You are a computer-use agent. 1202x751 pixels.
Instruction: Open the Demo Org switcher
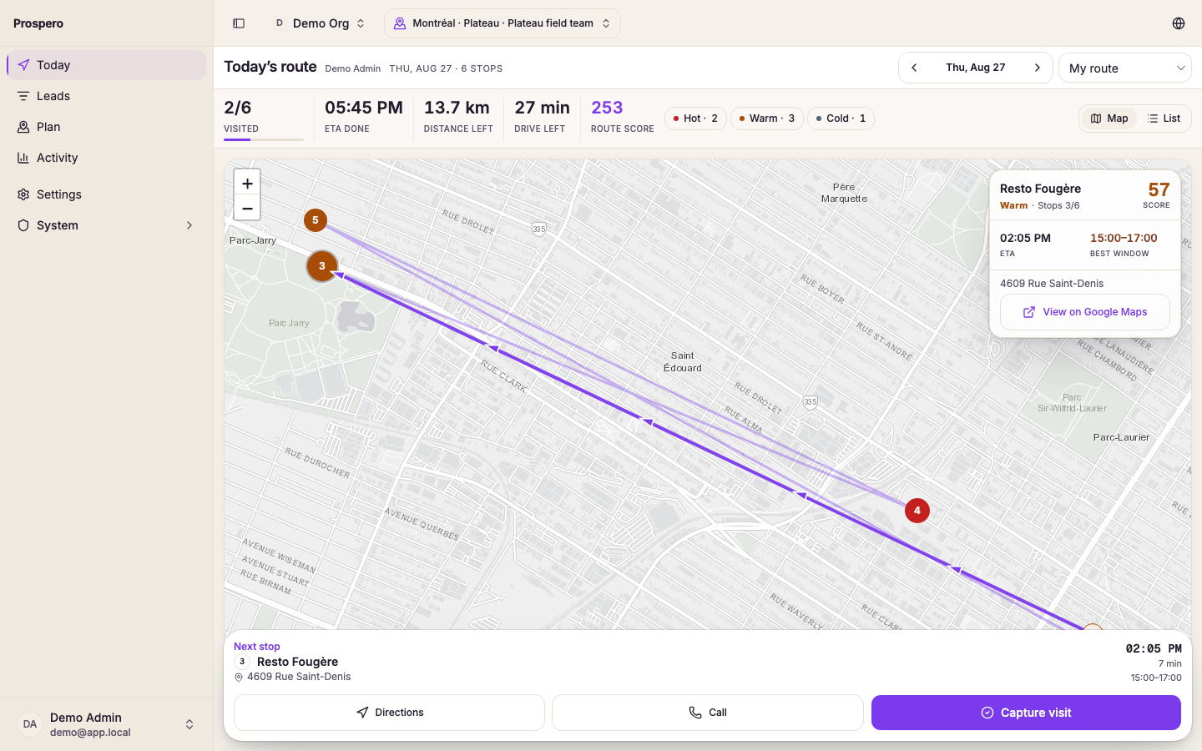coord(320,23)
